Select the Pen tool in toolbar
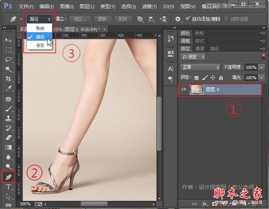 (x=8, y=177)
